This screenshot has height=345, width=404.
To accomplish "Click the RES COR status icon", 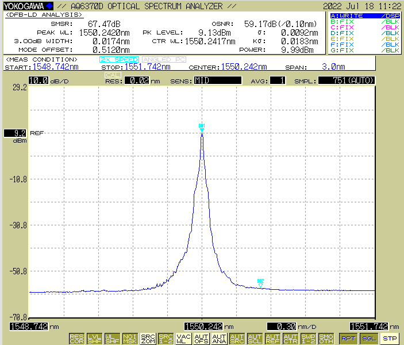I will pyautogui.click(x=76, y=339).
